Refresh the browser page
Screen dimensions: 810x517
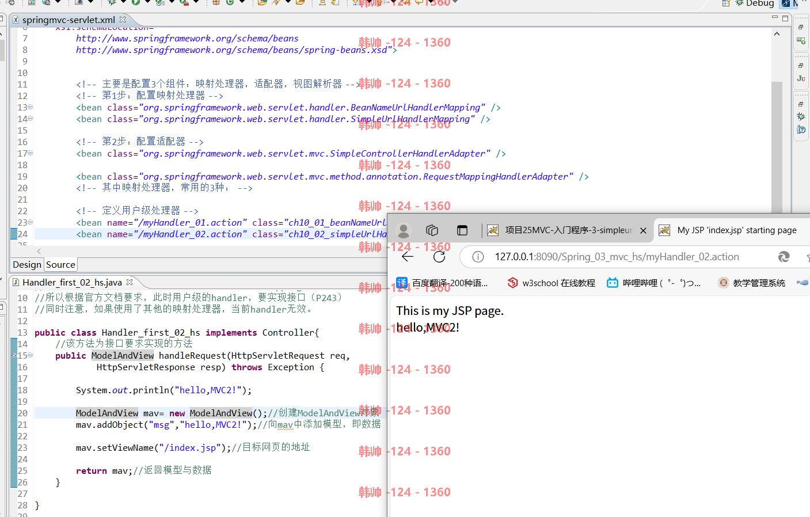(439, 257)
